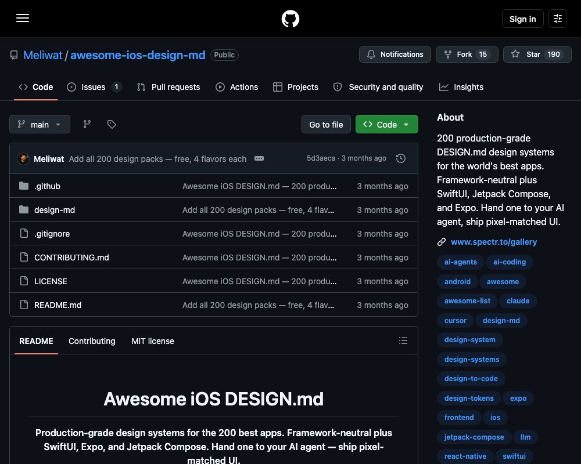581x464 pixels.
Task: Open README outline list icon
Action: coord(403,341)
